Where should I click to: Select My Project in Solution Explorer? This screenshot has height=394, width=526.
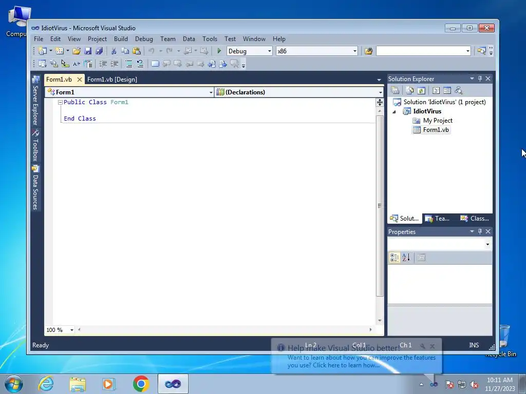pos(433,121)
